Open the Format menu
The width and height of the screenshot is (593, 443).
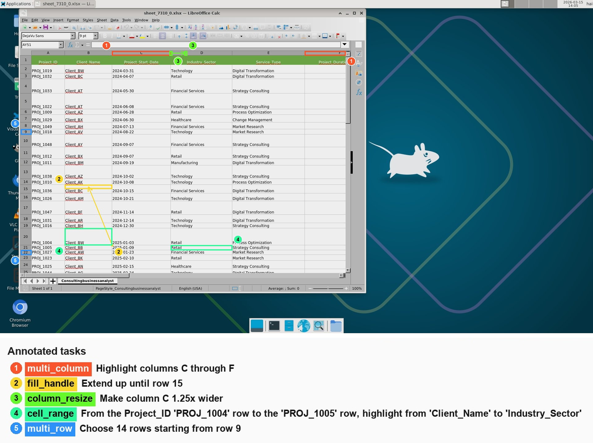click(73, 20)
